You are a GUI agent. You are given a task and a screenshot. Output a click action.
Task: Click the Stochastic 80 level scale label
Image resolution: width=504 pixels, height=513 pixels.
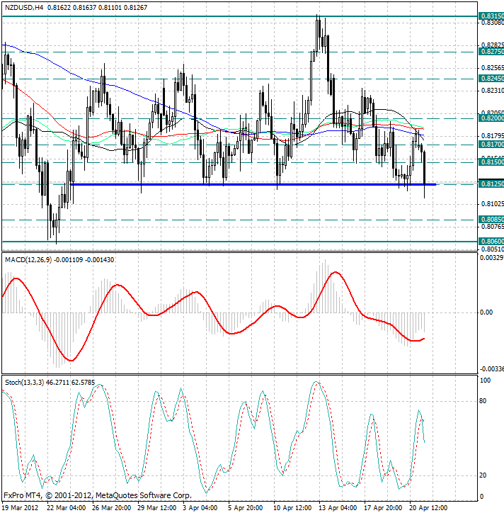point(485,401)
